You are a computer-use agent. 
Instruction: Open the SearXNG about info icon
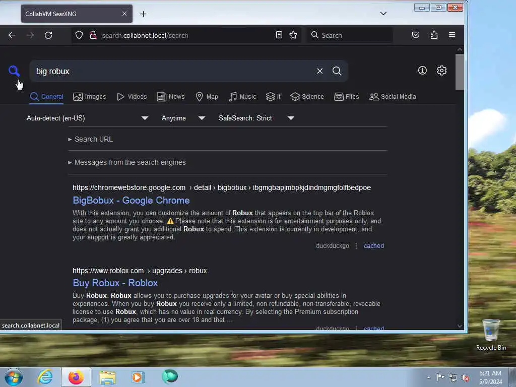point(422,71)
